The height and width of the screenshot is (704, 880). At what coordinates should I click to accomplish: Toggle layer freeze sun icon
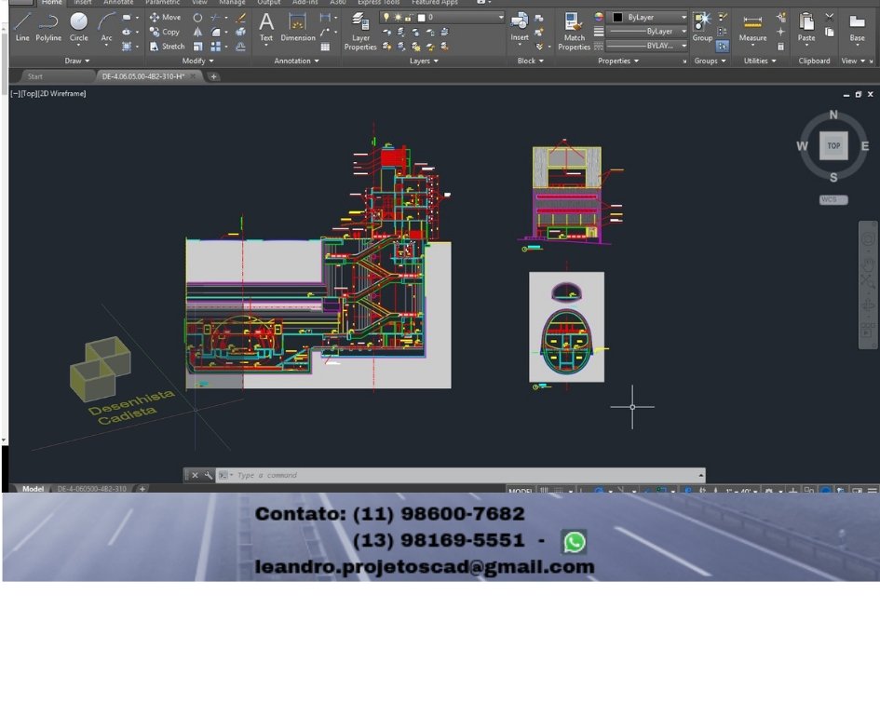coord(398,18)
